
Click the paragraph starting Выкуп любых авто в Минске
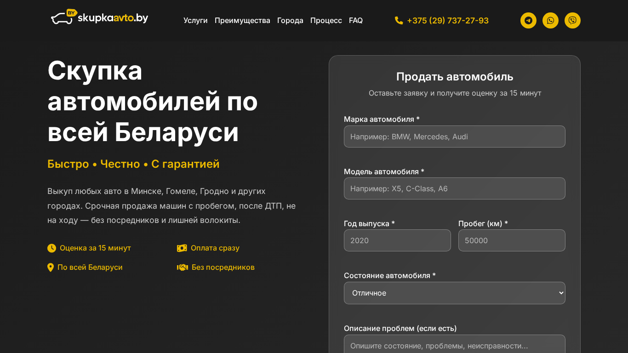[171, 206]
